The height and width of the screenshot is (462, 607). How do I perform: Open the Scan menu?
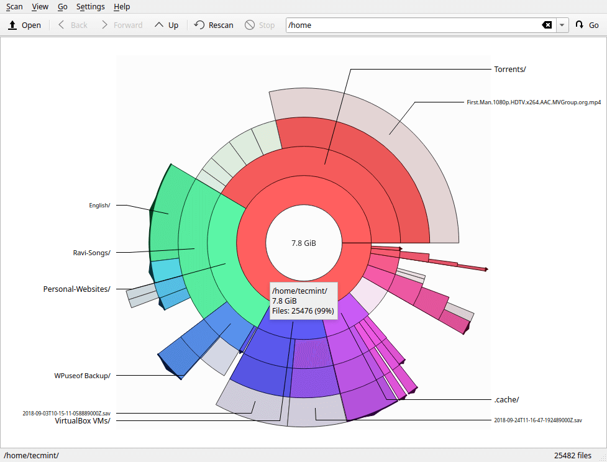pos(14,7)
